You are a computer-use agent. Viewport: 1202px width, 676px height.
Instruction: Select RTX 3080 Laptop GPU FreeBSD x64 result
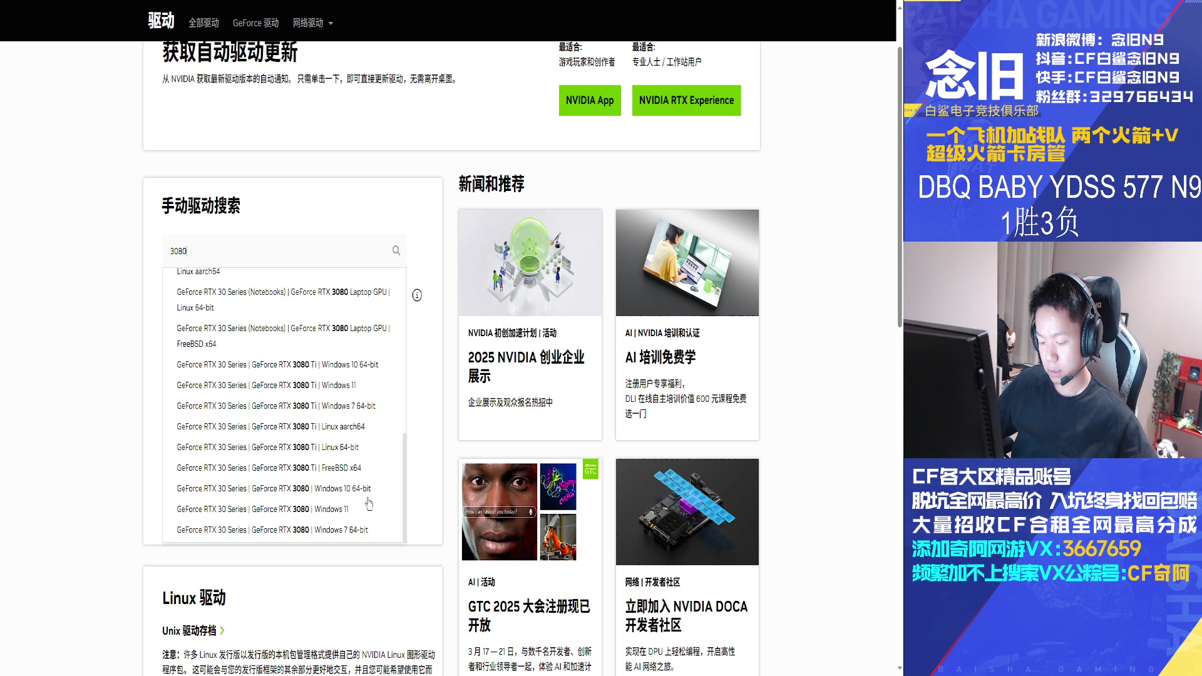[283, 336]
